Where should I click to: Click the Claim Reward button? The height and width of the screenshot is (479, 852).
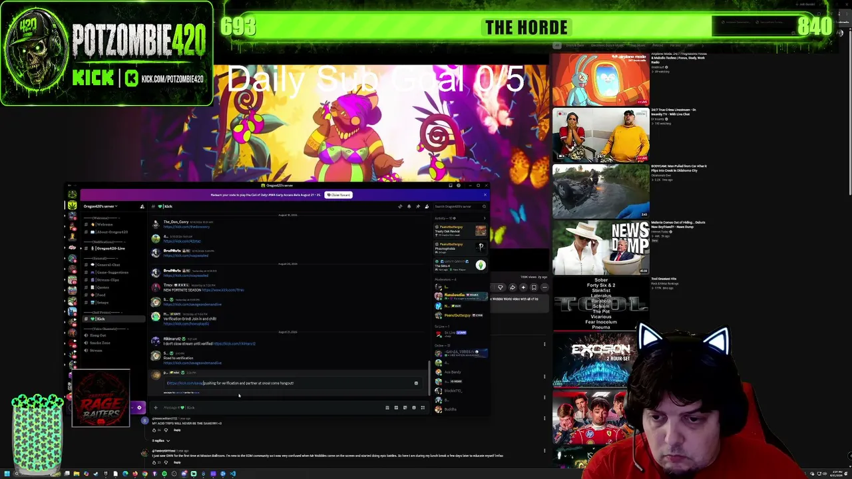338,195
